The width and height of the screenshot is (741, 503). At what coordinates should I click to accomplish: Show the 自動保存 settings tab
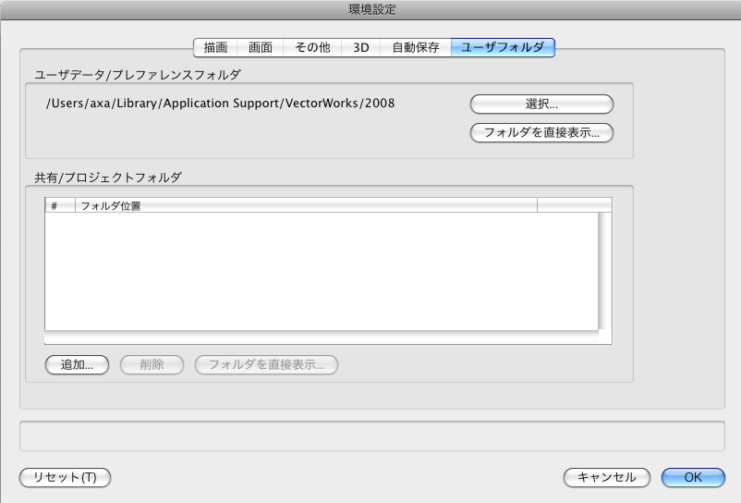[x=416, y=47]
